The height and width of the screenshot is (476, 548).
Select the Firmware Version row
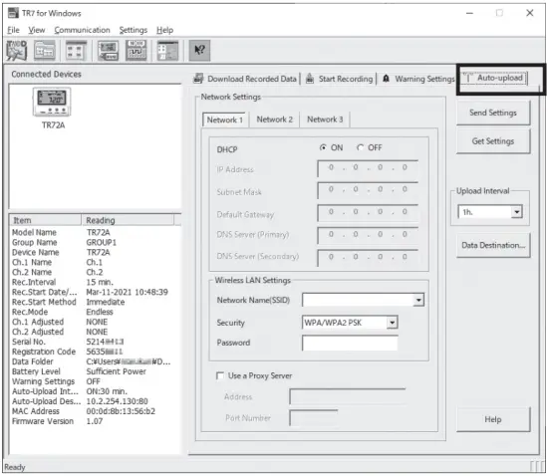coord(95,421)
